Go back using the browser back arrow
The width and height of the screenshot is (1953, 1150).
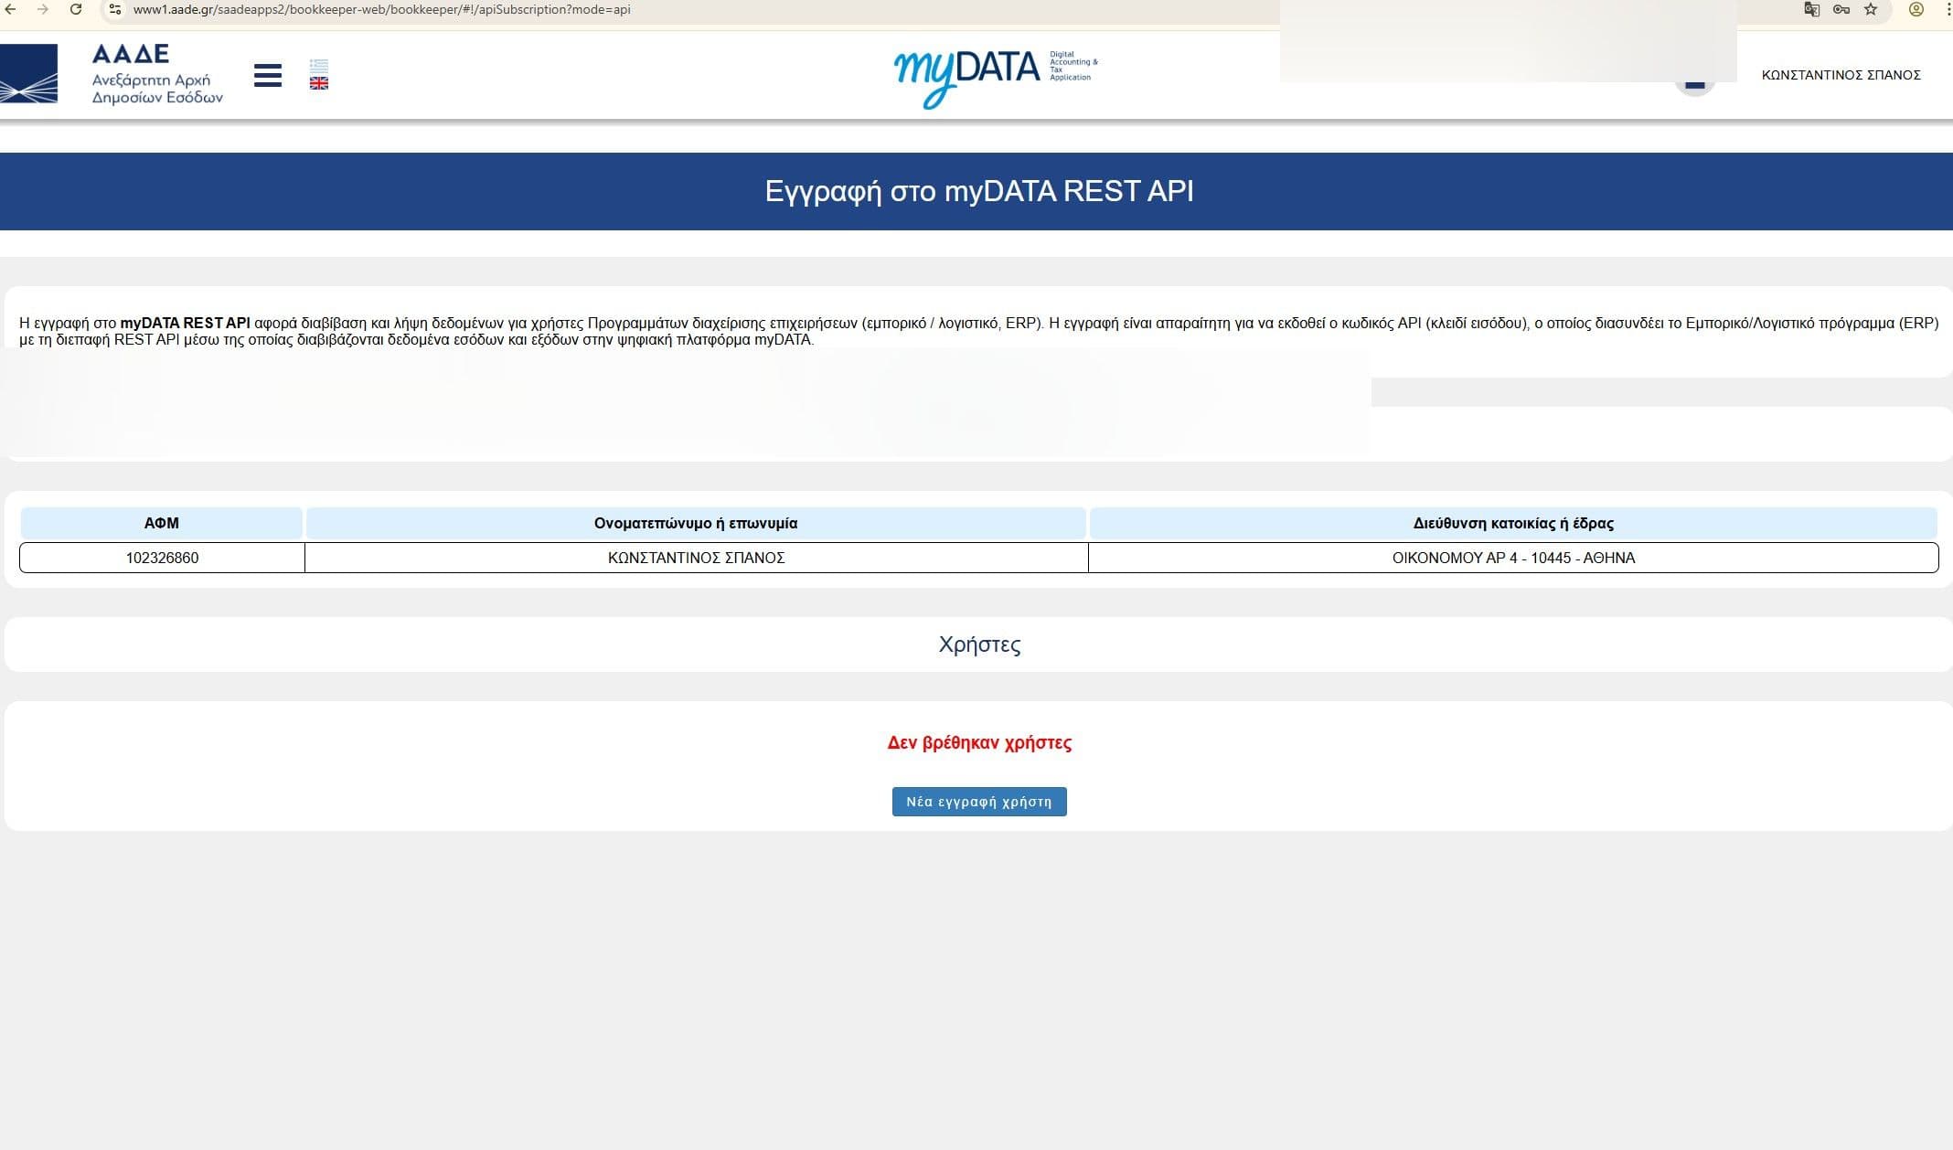point(11,9)
